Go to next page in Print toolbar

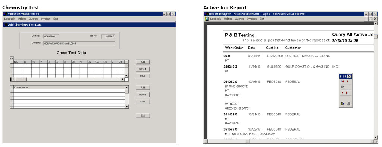[x=342, y=93]
